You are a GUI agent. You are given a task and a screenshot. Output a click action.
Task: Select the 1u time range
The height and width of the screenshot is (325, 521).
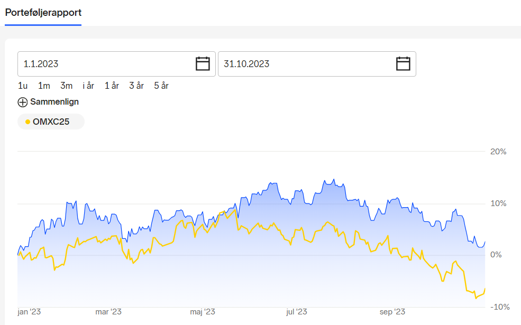[23, 86]
